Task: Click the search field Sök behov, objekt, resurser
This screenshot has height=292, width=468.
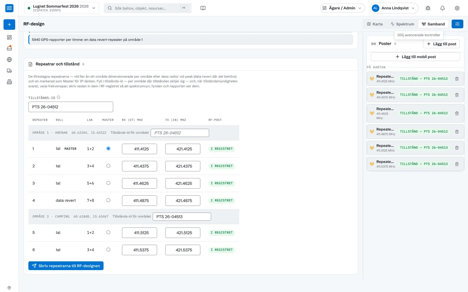Action: click(148, 8)
